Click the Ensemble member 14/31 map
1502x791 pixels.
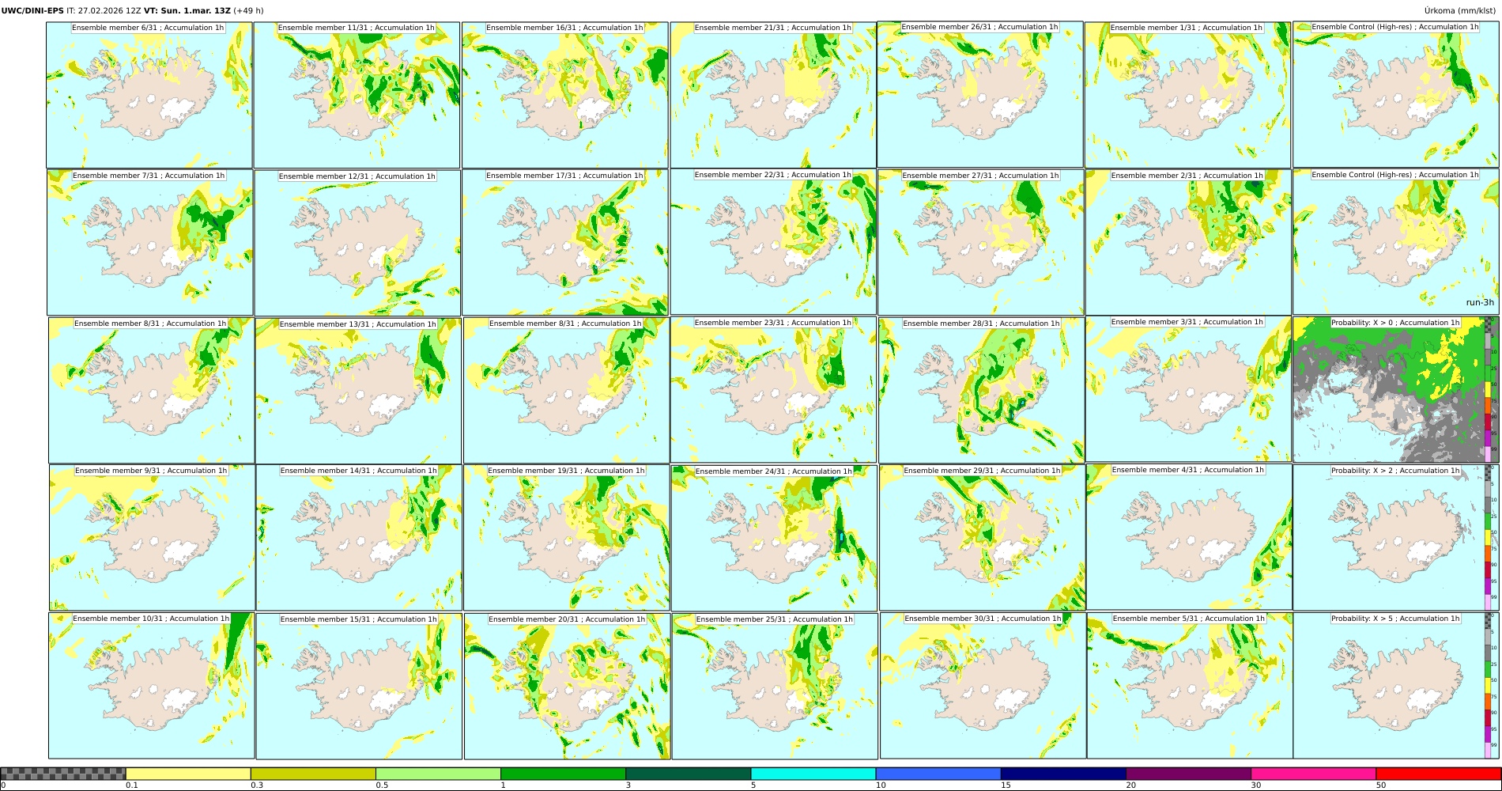pos(359,538)
